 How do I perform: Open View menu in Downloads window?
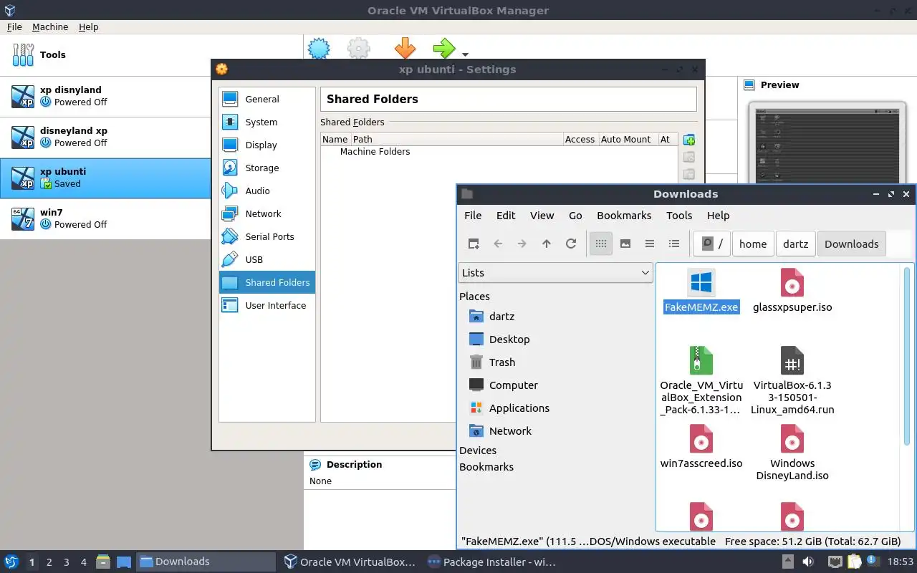[x=542, y=215]
